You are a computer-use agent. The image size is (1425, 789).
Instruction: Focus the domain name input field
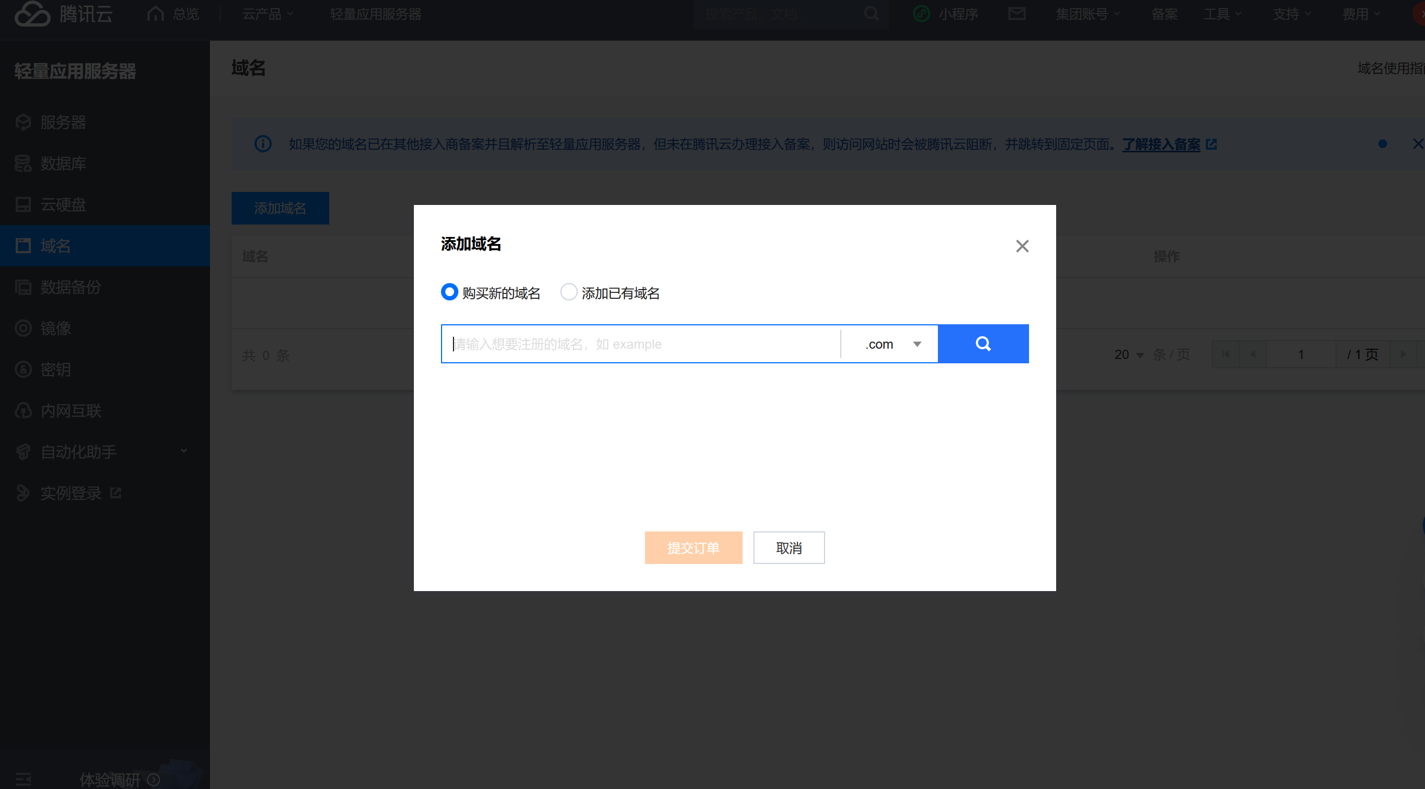coord(641,344)
